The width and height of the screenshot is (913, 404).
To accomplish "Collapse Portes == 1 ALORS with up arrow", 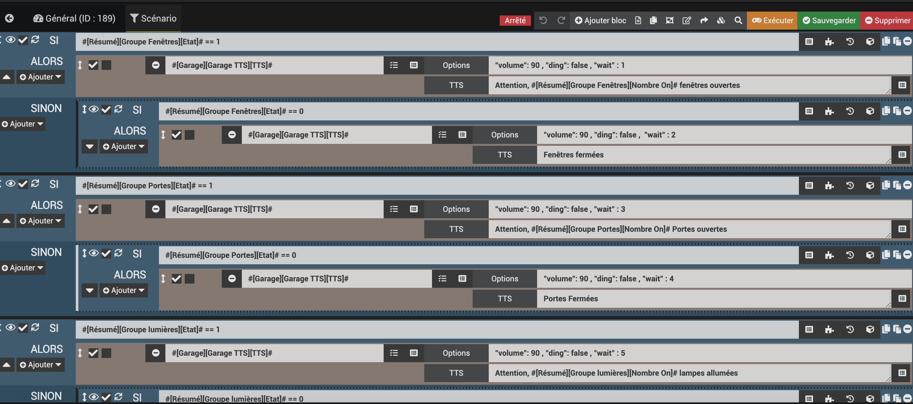I will coord(6,221).
